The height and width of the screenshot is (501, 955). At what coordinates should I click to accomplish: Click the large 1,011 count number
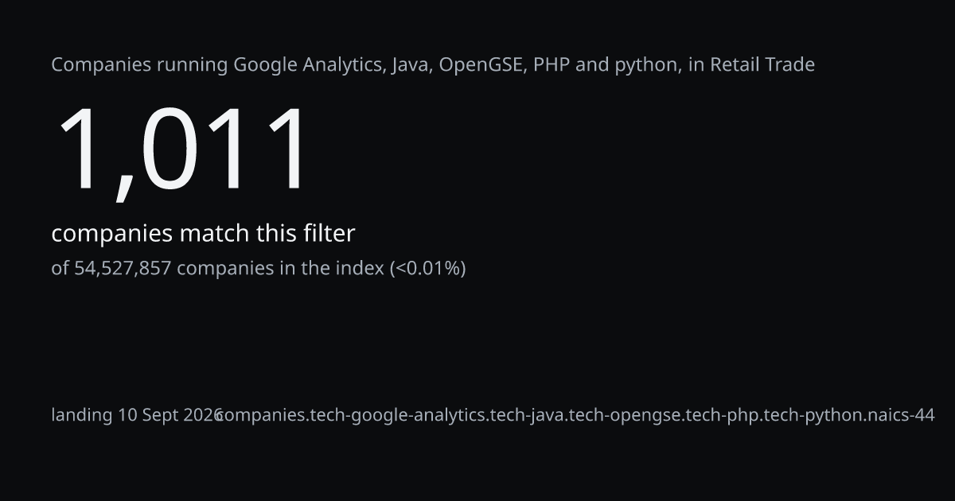181,150
